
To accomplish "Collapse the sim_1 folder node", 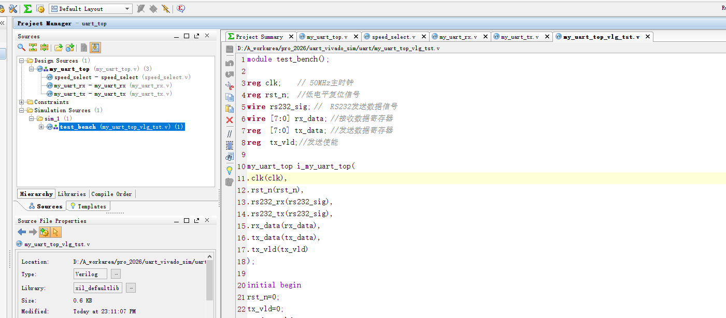I will pos(31,118).
